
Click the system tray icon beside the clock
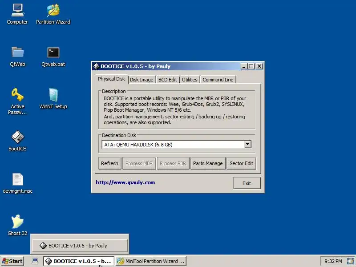point(350,261)
